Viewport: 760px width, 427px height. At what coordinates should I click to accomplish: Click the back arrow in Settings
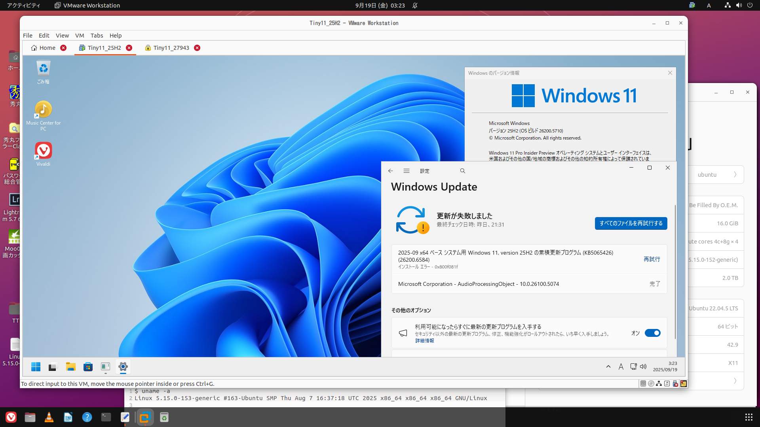click(390, 171)
